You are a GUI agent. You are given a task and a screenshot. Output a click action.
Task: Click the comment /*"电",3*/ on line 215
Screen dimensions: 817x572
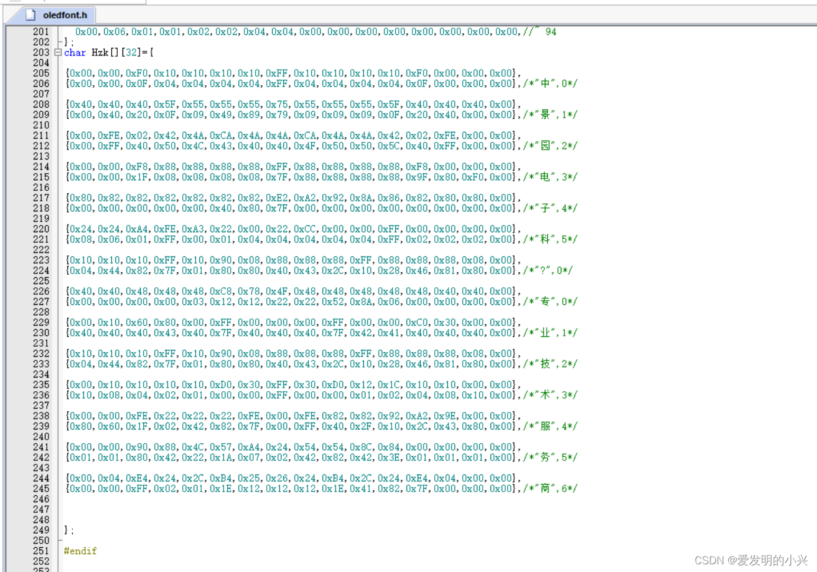550,177
